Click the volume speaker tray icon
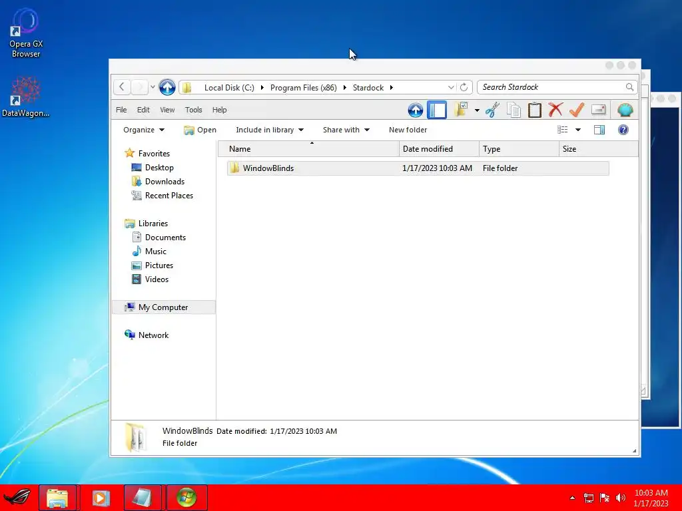This screenshot has width=682, height=511. click(x=620, y=498)
